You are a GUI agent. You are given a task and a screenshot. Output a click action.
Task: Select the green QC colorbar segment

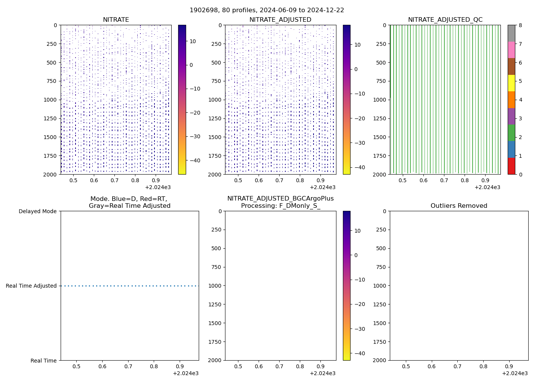[x=511, y=133]
